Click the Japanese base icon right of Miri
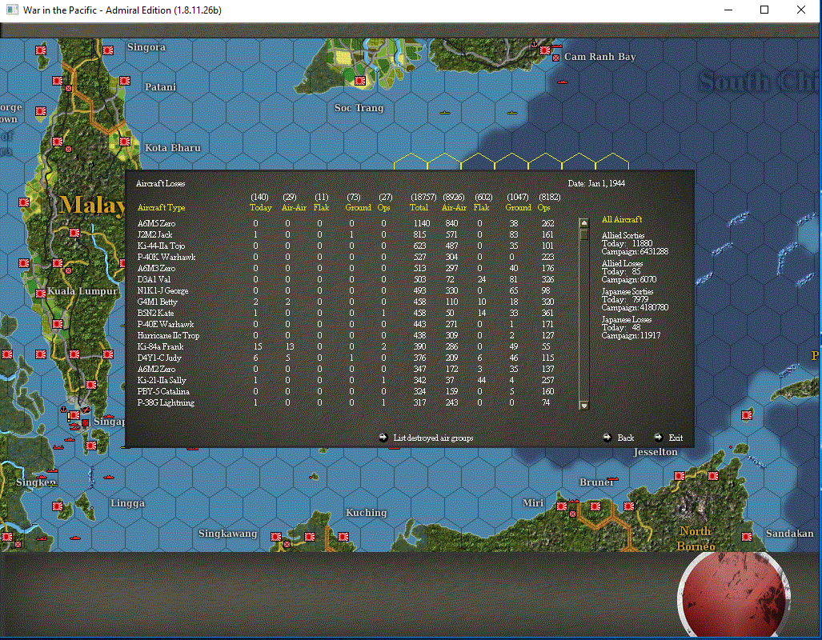Screen dimensions: 822x640 coord(562,506)
